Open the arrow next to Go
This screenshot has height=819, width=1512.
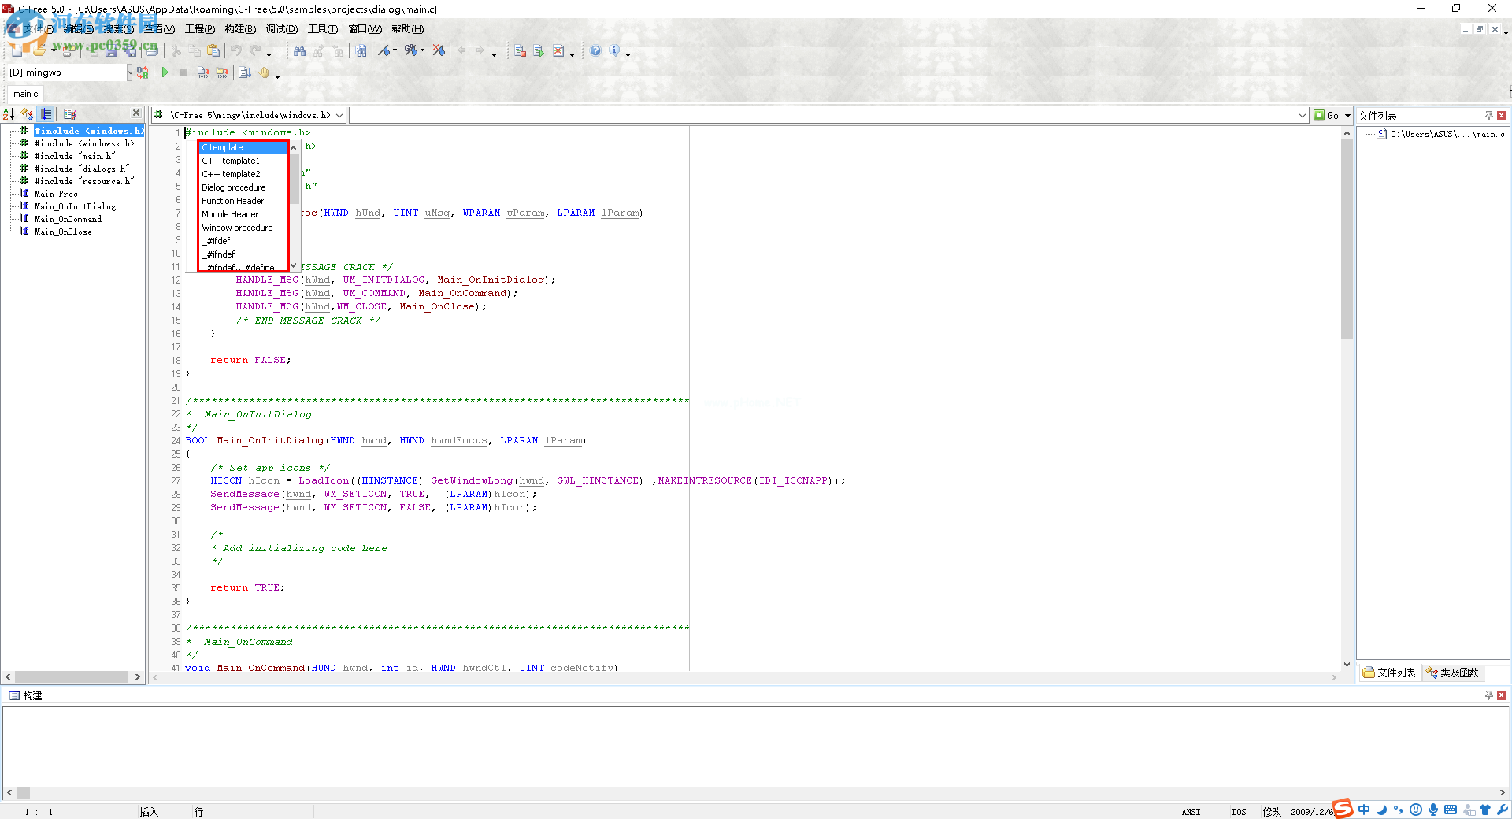click(x=1347, y=116)
